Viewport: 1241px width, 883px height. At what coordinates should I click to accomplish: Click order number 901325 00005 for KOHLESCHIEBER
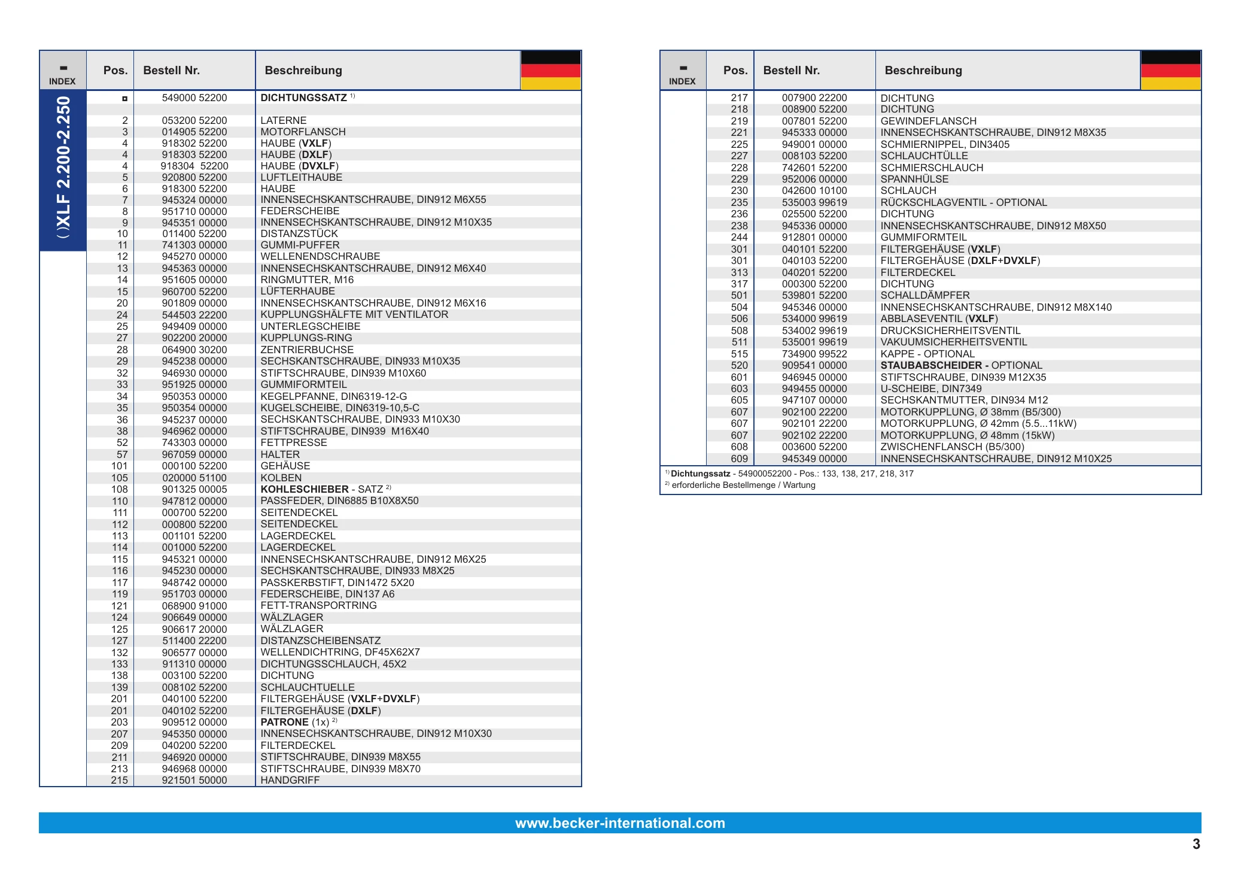click(194, 489)
